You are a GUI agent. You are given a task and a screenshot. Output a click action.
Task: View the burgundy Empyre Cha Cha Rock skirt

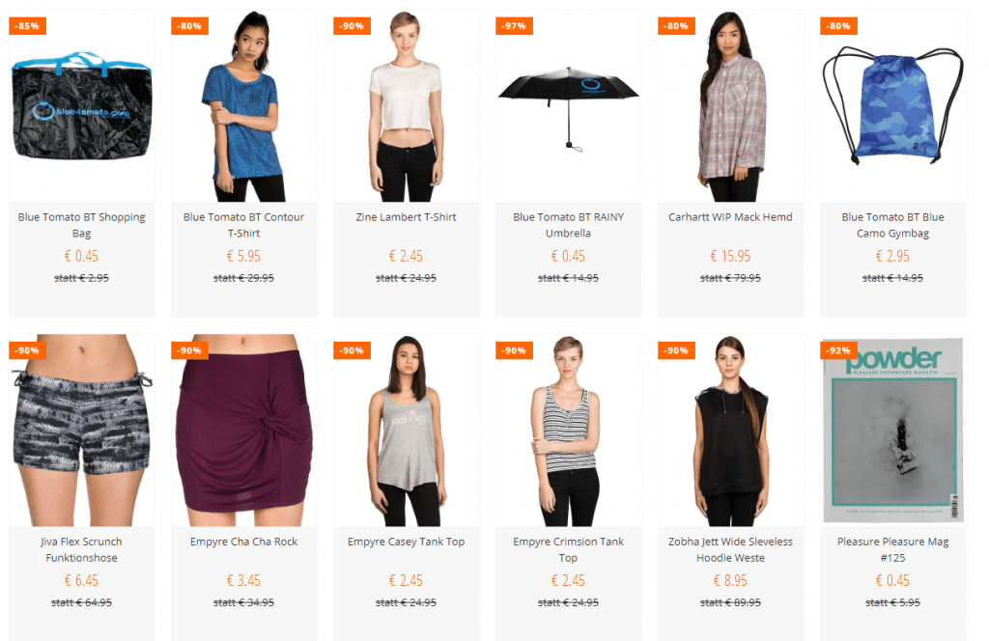[x=243, y=430]
